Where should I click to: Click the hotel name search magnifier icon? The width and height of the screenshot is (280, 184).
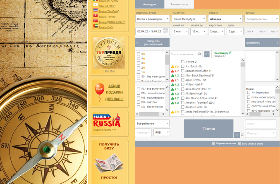click(x=199, y=54)
